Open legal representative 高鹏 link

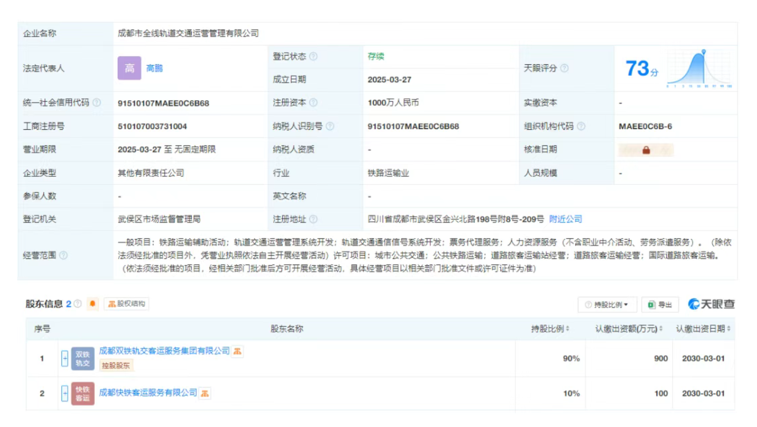[154, 68]
